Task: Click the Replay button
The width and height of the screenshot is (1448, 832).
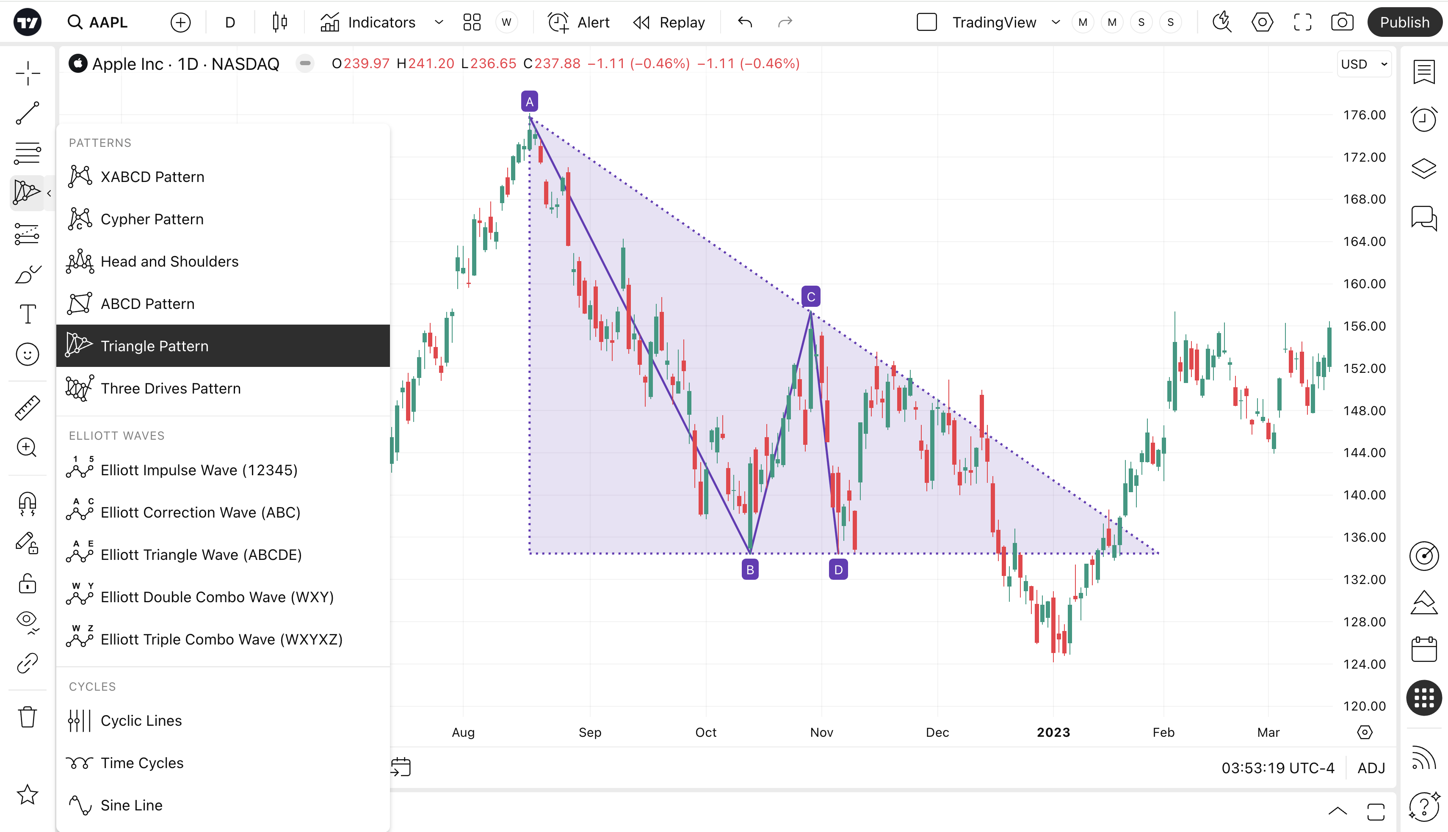Action: (x=669, y=22)
